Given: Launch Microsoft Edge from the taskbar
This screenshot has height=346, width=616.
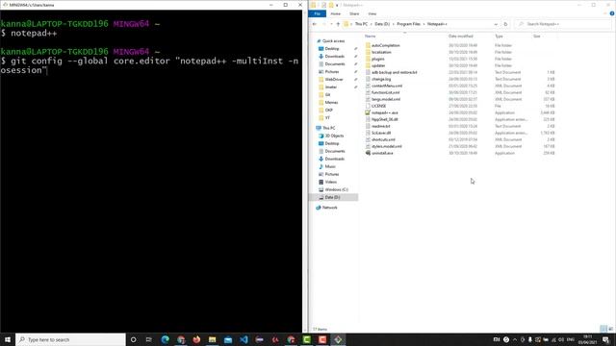Looking at the screenshot, I should tap(165, 339).
